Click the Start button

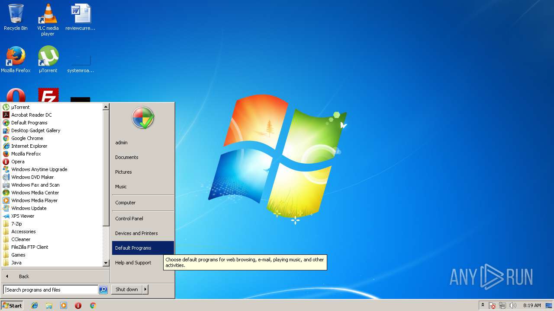click(x=12, y=305)
